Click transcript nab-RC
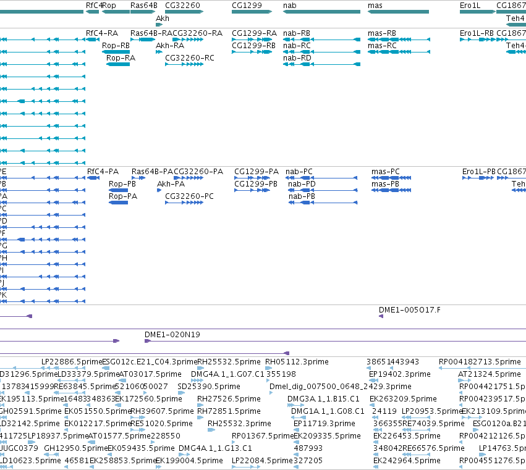Screen dimensions: 526x470 297,45
